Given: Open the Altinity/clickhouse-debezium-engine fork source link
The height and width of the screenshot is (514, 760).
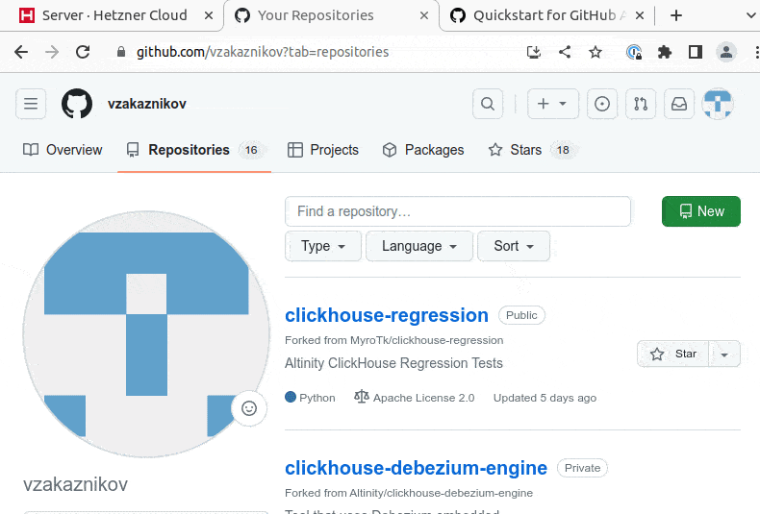Looking at the screenshot, I should tap(441, 493).
